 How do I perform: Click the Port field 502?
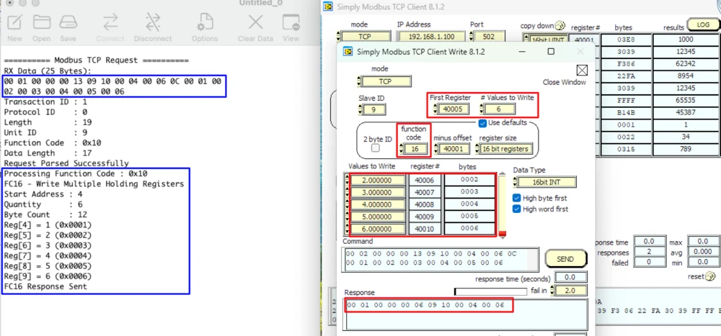coord(490,37)
